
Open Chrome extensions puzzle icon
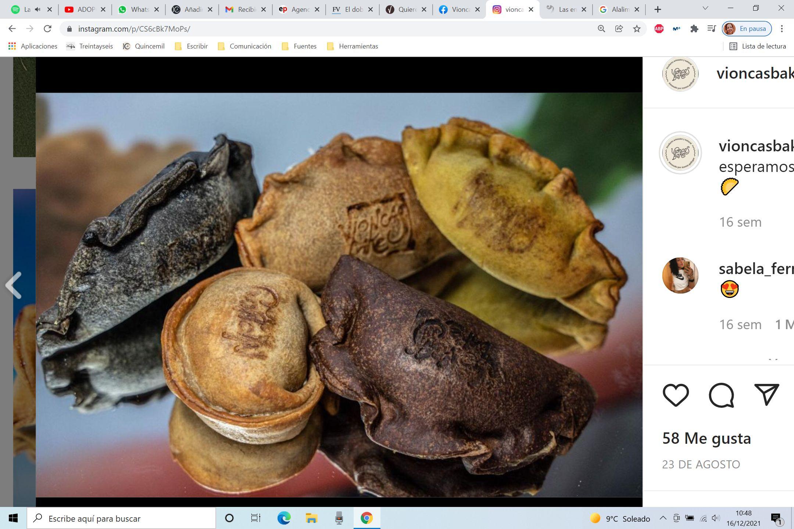[x=694, y=29]
